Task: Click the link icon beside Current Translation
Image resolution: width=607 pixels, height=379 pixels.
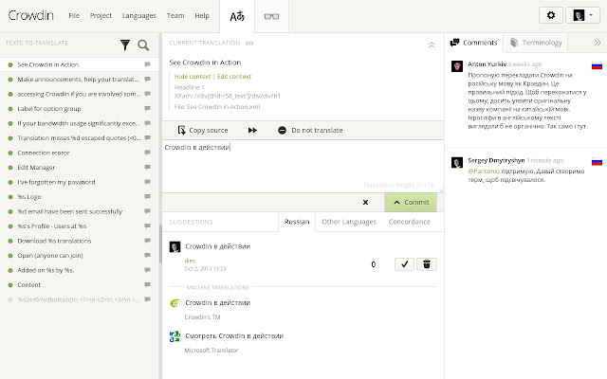Action: click(x=249, y=43)
